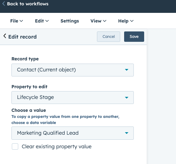
Task: Open the View menu
Action: click(x=98, y=21)
